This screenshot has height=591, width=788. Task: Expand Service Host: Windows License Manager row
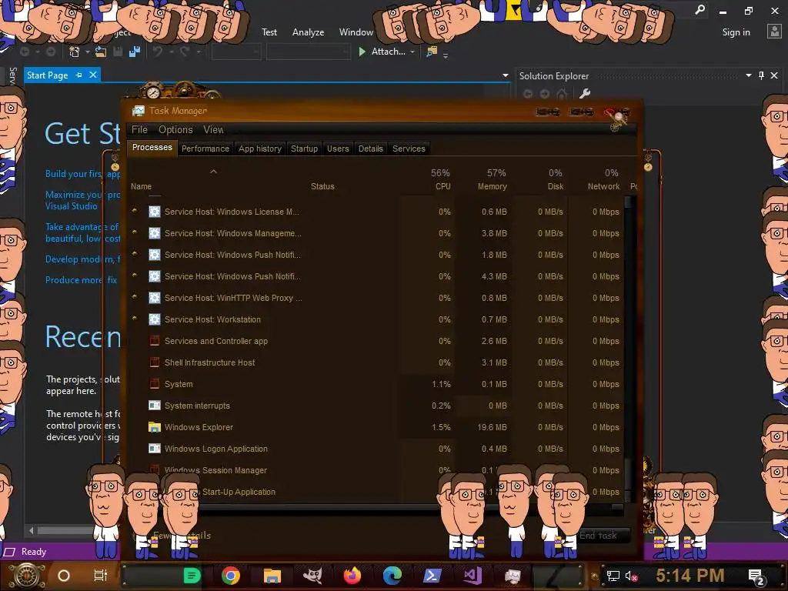[x=134, y=211]
